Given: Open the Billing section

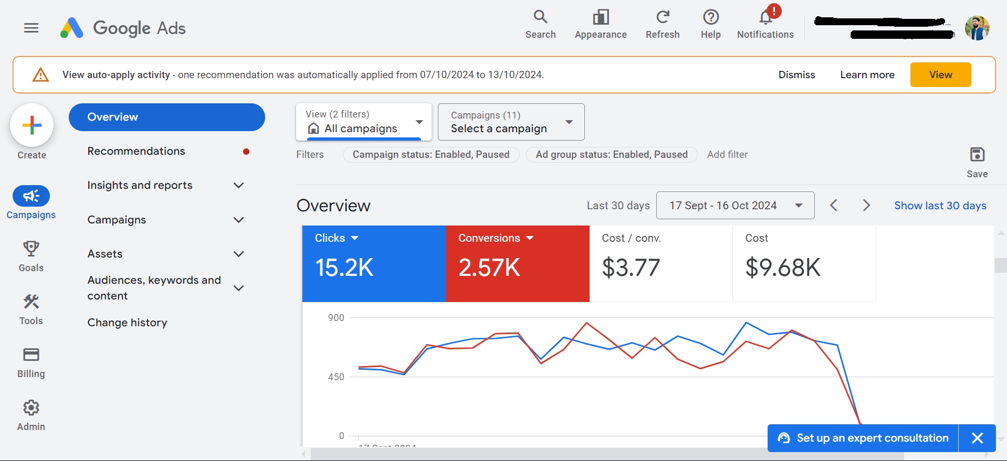Looking at the screenshot, I should pyautogui.click(x=31, y=362).
